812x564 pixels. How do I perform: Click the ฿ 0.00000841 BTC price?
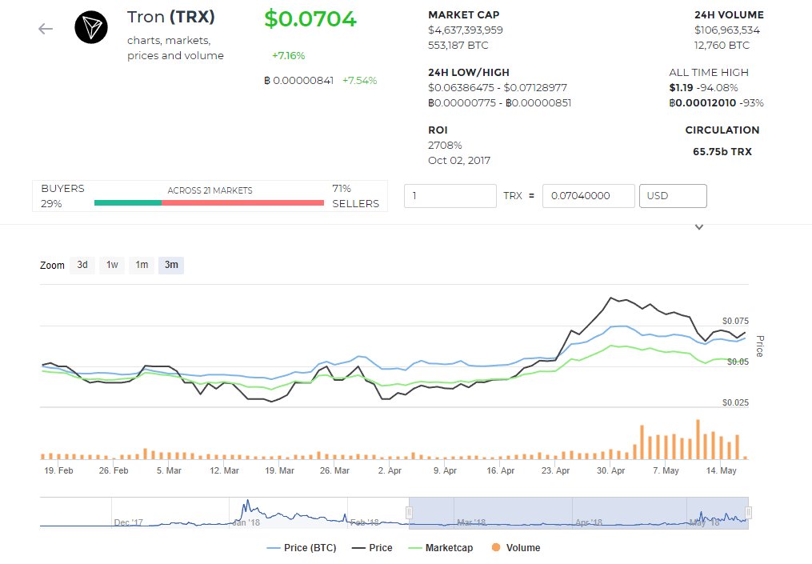tap(299, 80)
